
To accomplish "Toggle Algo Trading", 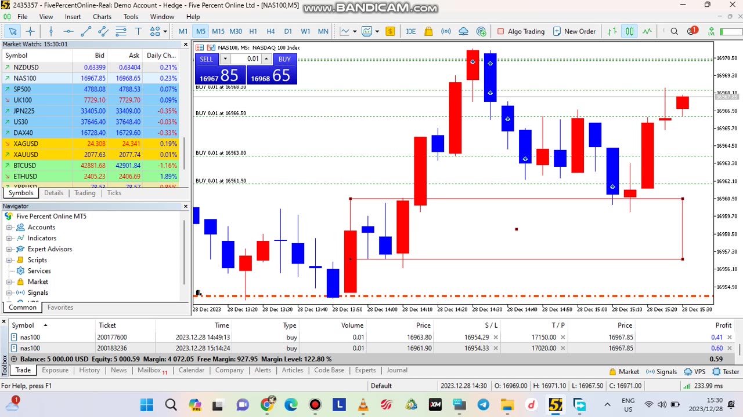I will (521, 31).
